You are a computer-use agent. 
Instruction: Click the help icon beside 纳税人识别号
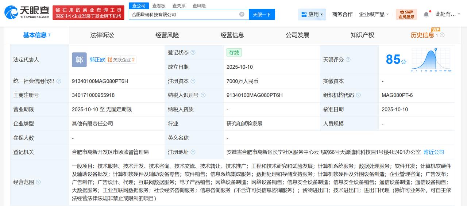203,95
